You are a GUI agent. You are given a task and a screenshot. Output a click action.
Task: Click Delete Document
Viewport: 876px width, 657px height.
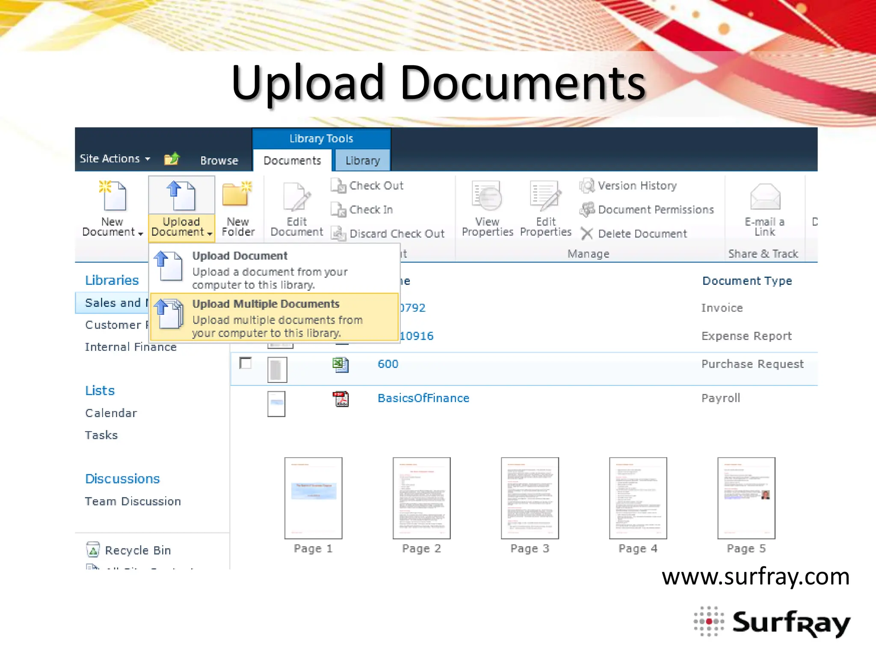click(633, 234)
